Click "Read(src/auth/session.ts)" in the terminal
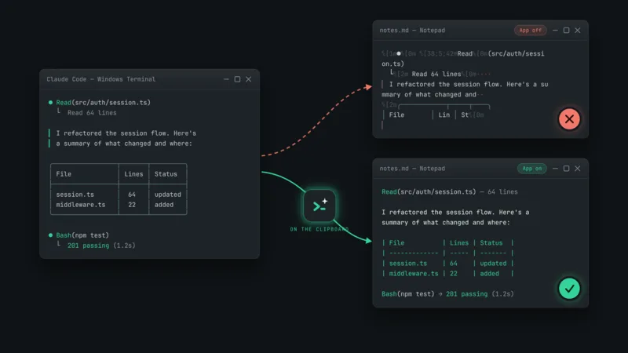Image resolution: width=628 pixels, height=353 pixels. (x=104, y=103)
